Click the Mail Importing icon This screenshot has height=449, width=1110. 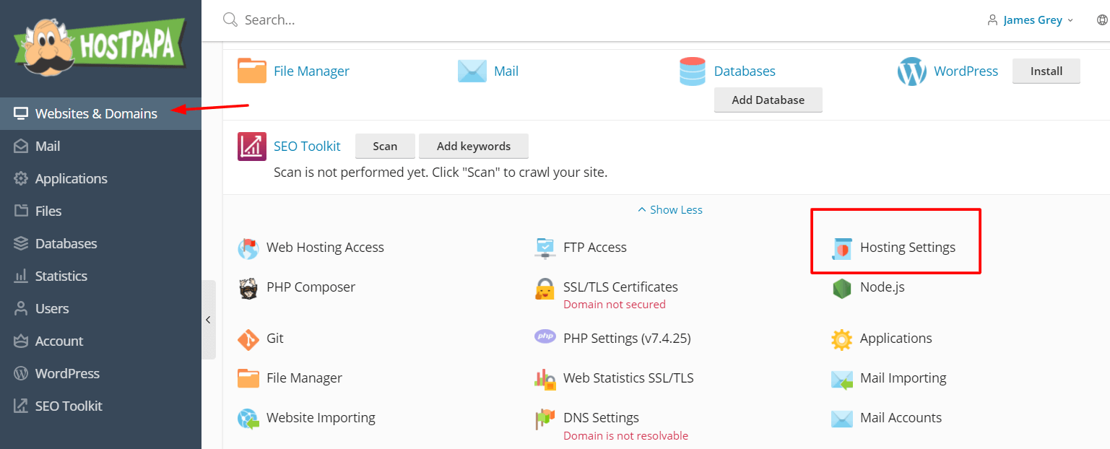[x=842, y=379]
